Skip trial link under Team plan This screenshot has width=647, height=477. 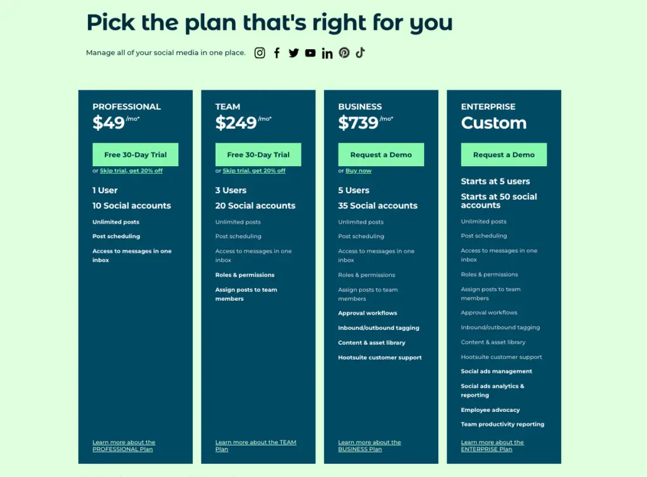tap(254, 171)
